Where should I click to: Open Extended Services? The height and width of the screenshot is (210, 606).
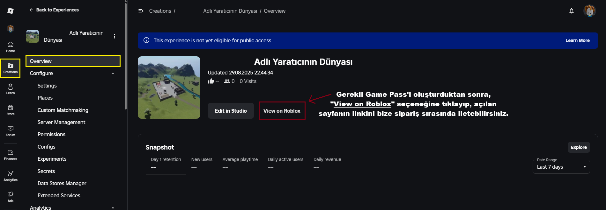(x=59, y=195)
